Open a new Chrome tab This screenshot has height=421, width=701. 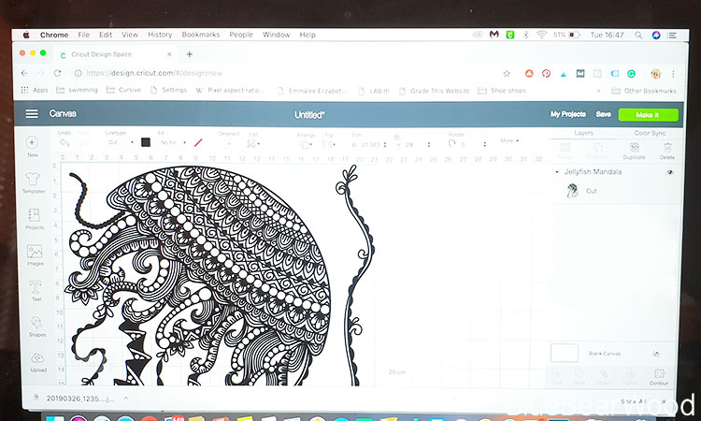(x=190, y=54)
